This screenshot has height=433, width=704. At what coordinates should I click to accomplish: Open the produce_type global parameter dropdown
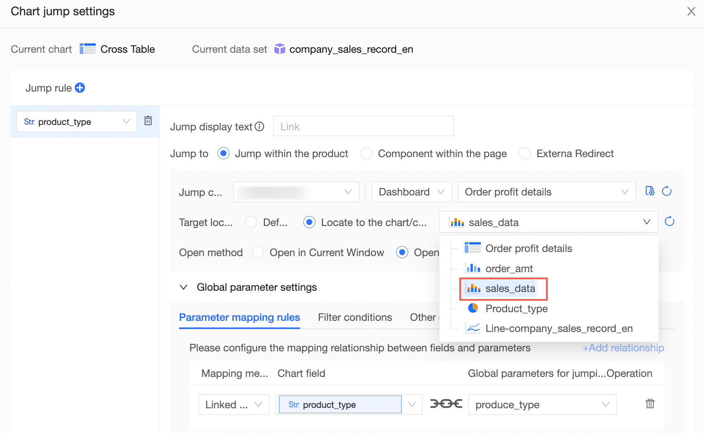[x=542, y=405]
